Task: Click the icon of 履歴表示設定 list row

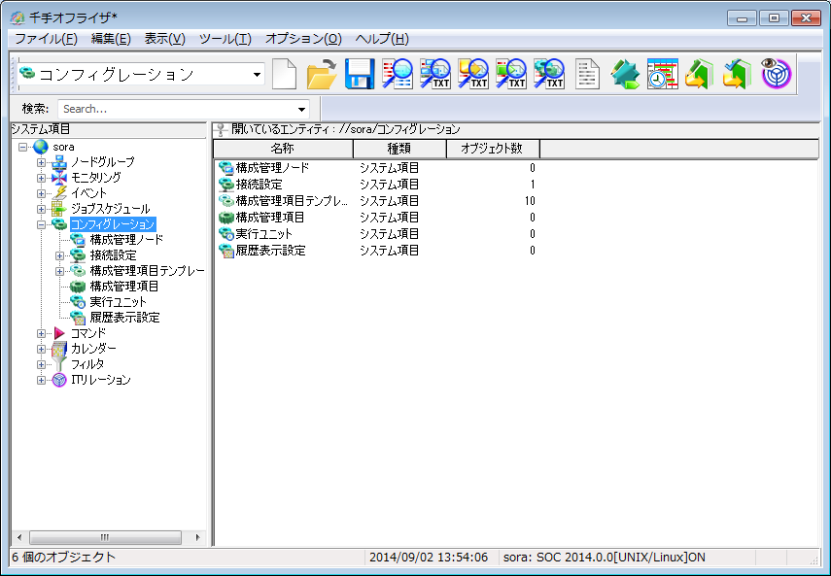Action: coord(226,251)
